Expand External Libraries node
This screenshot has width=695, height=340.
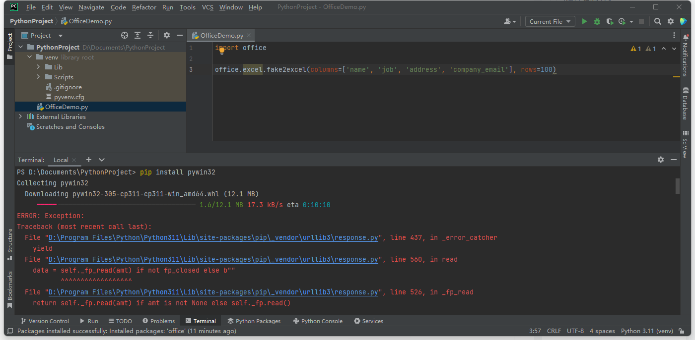click(x=20, y=116)
